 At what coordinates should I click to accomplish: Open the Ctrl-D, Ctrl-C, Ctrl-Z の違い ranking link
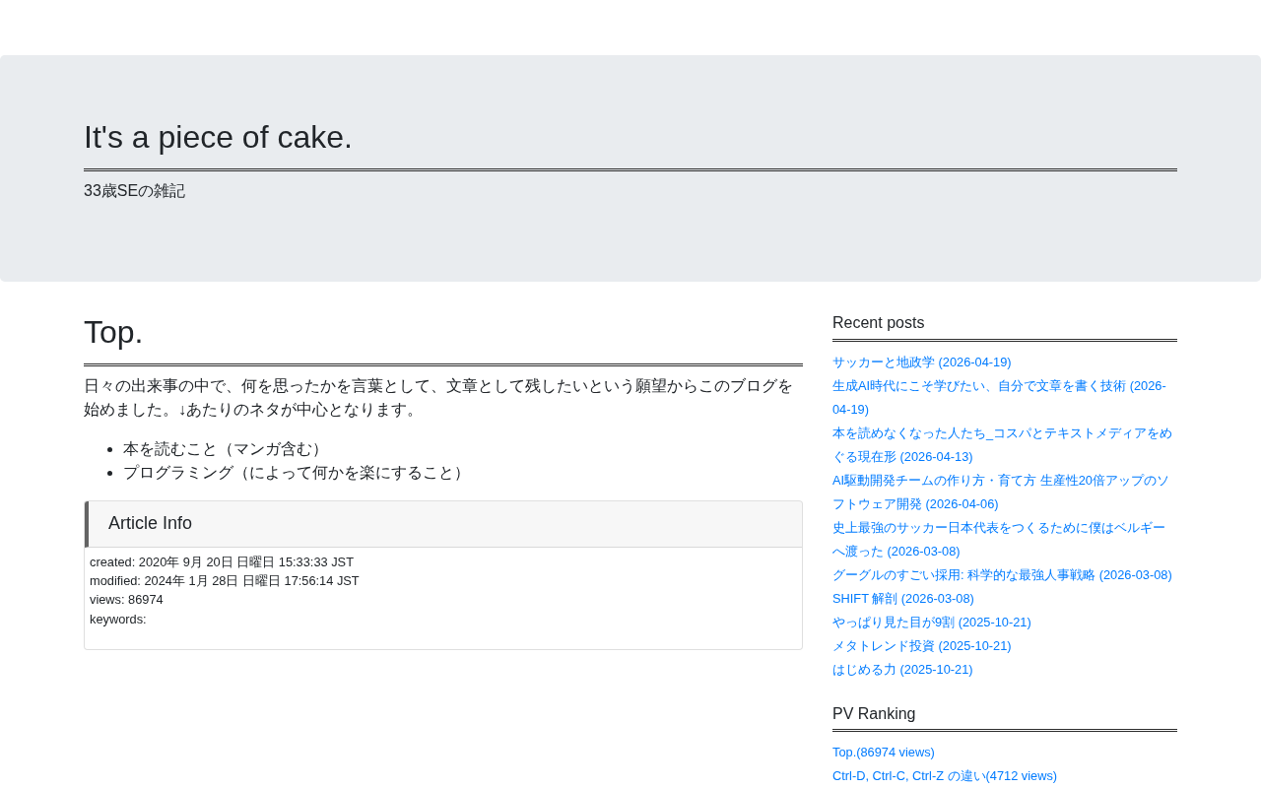pyautogui.click(x=944, y=776)
